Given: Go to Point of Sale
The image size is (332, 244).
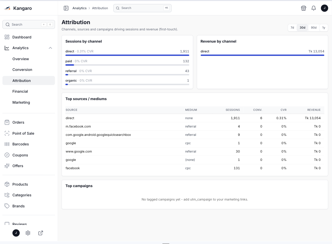Looking at the screenshot, I should (x=29, y=133).
